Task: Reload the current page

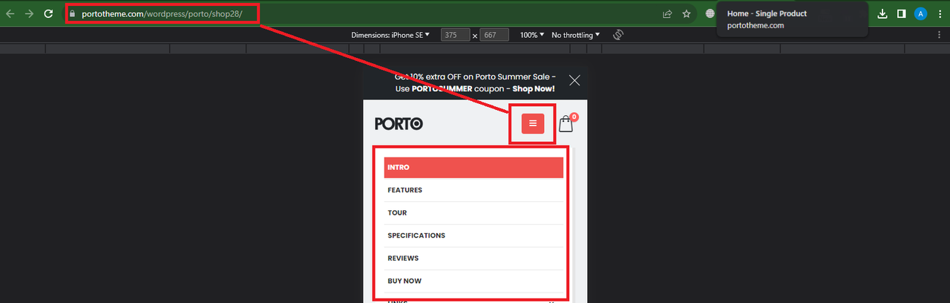Action: click(x=49, y=13)
